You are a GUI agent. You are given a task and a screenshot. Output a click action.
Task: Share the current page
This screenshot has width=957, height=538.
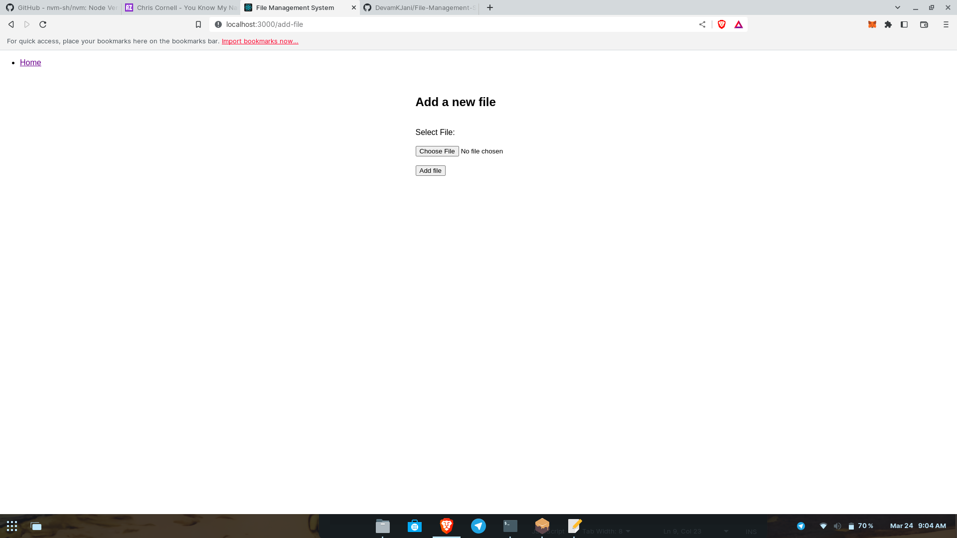(702, 24)
